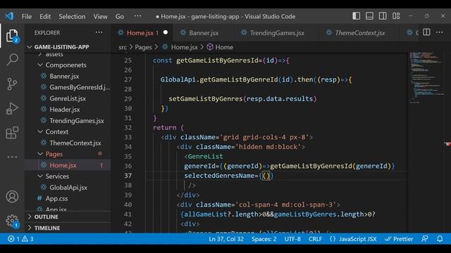Change UTF-8 encoding
Viewport: 451px width, 253px height.
(x=292, y=239)
